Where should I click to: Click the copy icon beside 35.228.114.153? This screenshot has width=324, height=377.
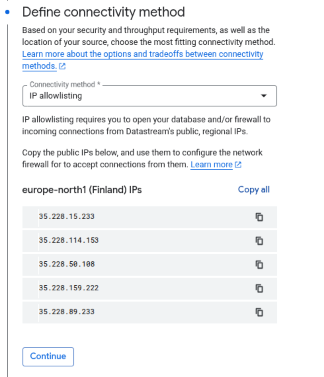[259, 241]
